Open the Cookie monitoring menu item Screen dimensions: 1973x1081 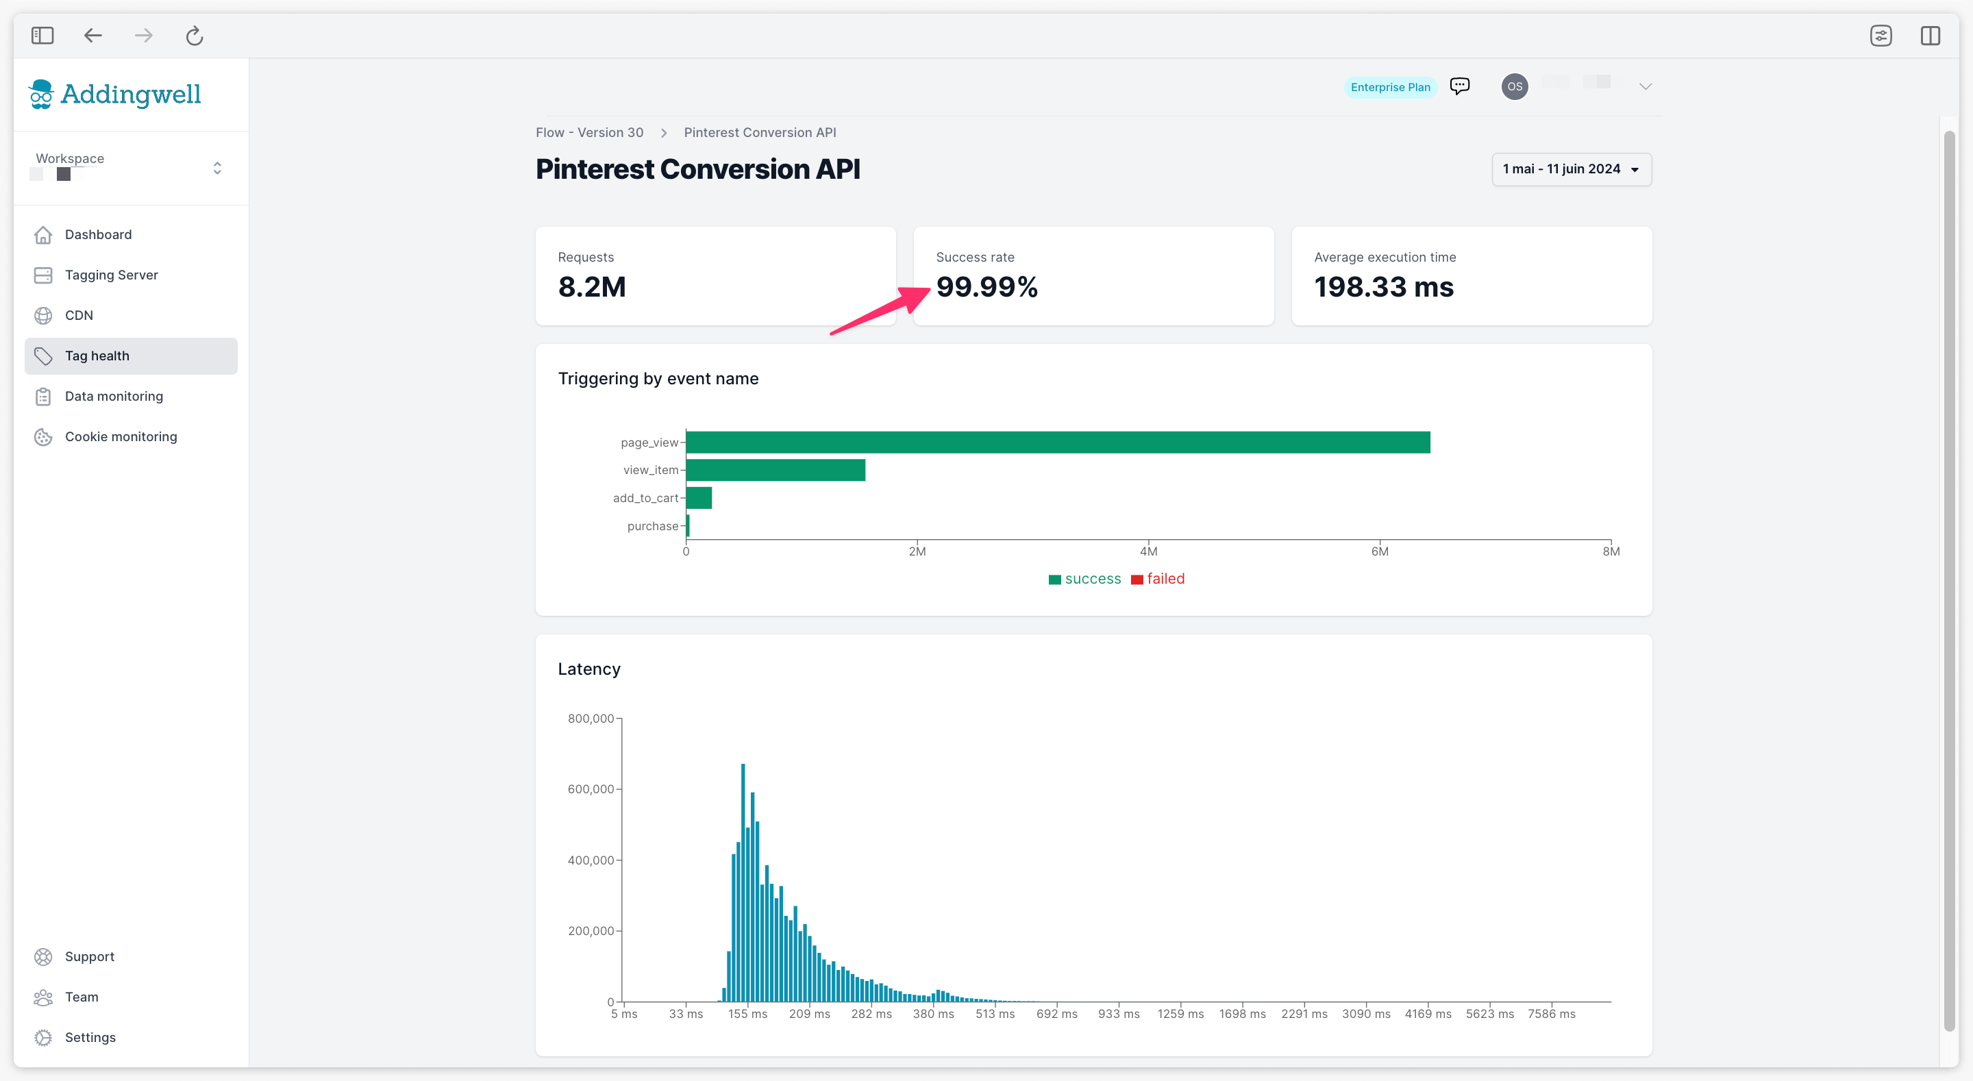(x=131, y=436)
